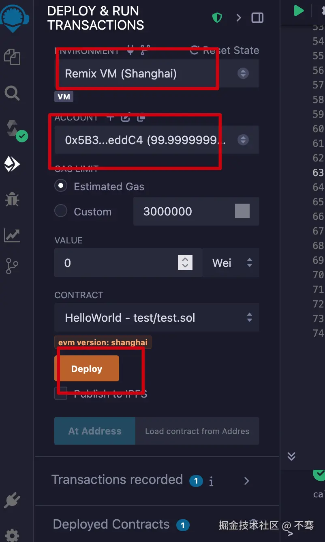Open the Solidity compiler plugin icon
Screen dimensions: 325x542
click(x=16, y=130)
